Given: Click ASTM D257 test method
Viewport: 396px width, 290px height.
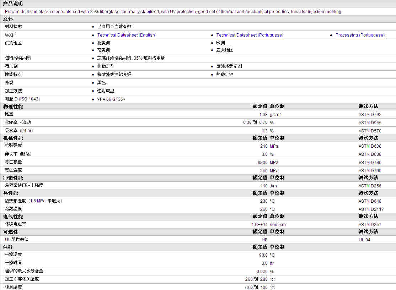Looking at the screenshot, I should click(370, 224).
